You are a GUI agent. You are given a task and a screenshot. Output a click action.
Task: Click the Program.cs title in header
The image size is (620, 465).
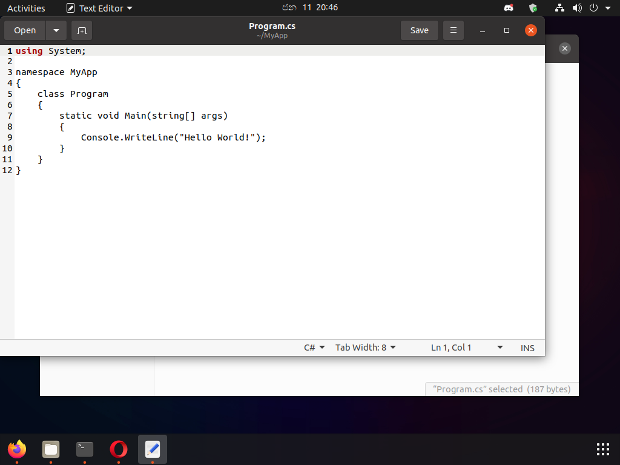pyautogui.click(x=272, y=26)
